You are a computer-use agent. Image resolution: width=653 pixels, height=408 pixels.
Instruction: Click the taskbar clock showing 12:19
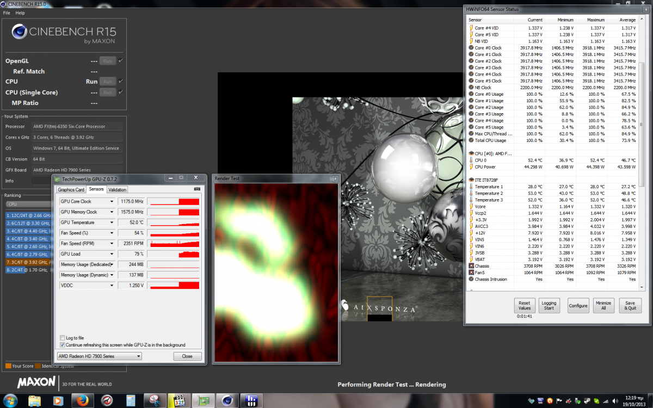[x=634, y=400]
